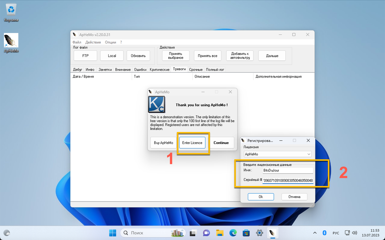This screenshot has height=240, width=385.
Task: Click the weather widget in taskbar corner
Action: point(7,233)
